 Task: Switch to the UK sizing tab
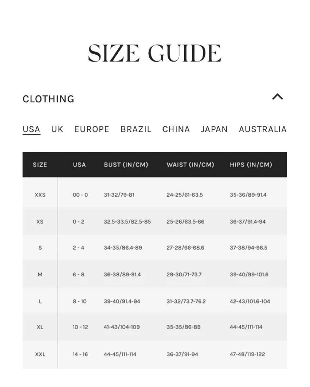tap(57, 129)
